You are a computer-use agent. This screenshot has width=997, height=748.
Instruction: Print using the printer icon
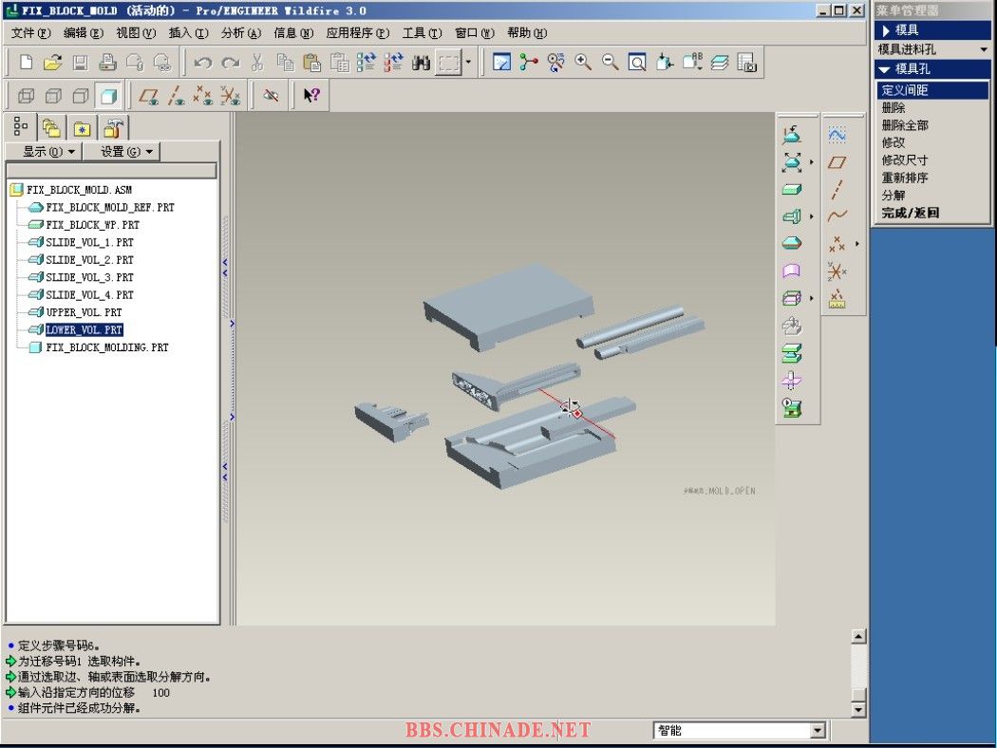pyautogui.click(x=107, y=63)
